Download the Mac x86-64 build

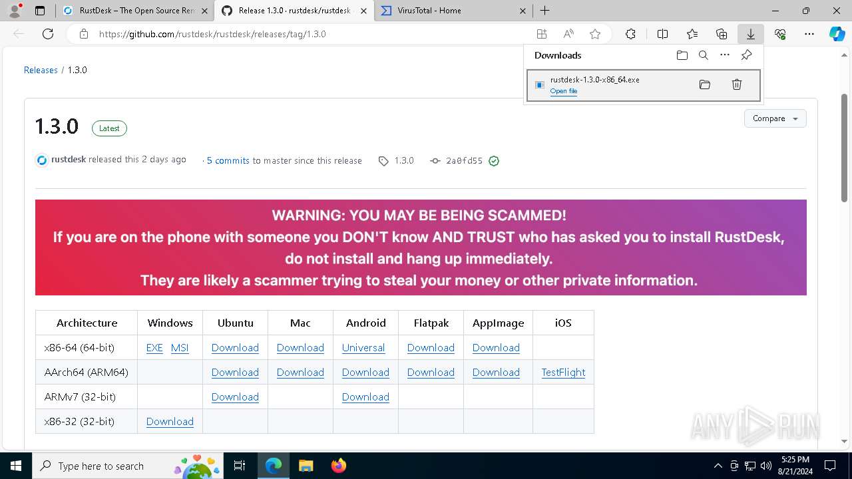[300, 348]
